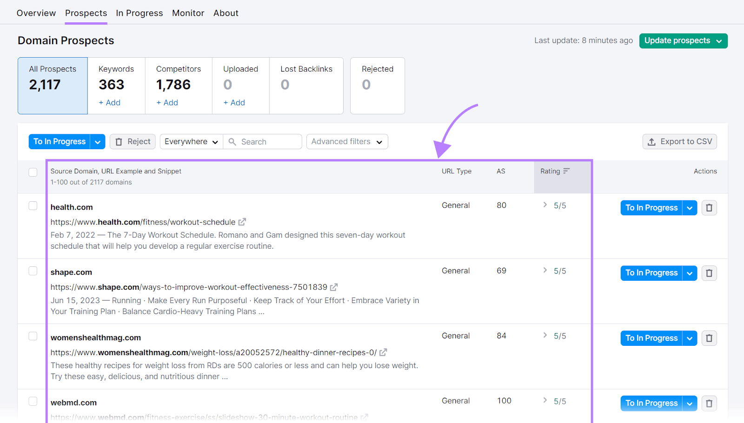Expand the rating details for webmd.com
744x423 pixels.
coord(544,400)
